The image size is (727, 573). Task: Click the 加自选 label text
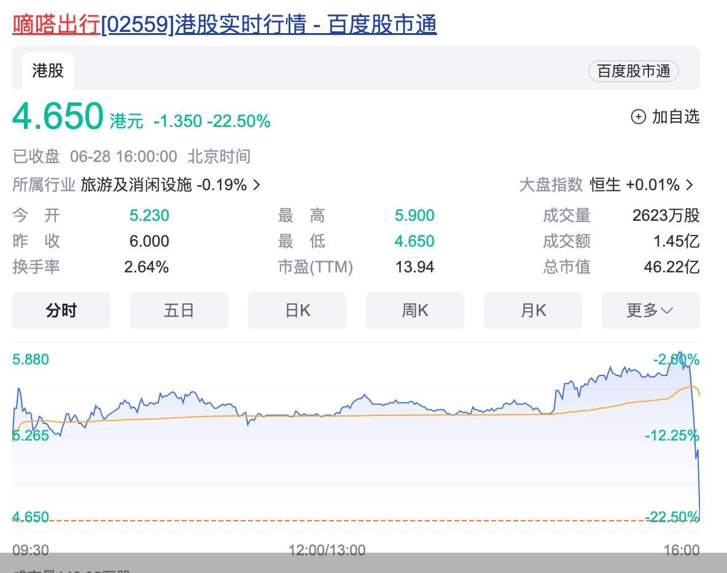(675, 117)
